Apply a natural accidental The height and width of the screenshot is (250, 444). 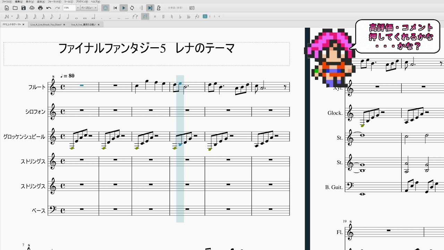point(172,16)
